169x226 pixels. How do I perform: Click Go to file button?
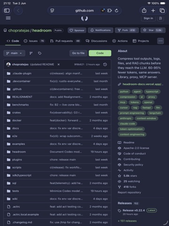point(78,53)
